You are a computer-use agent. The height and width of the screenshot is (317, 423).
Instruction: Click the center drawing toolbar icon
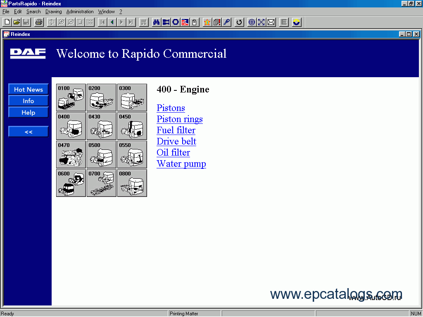51,22
